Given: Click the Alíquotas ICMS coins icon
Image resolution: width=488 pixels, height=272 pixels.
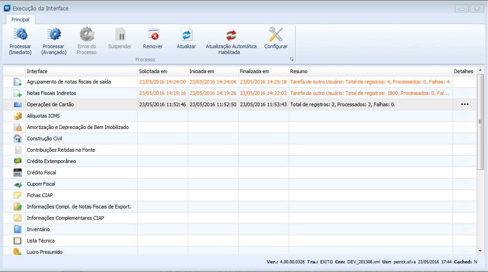Looking at the screenshot, I should 18,116.
